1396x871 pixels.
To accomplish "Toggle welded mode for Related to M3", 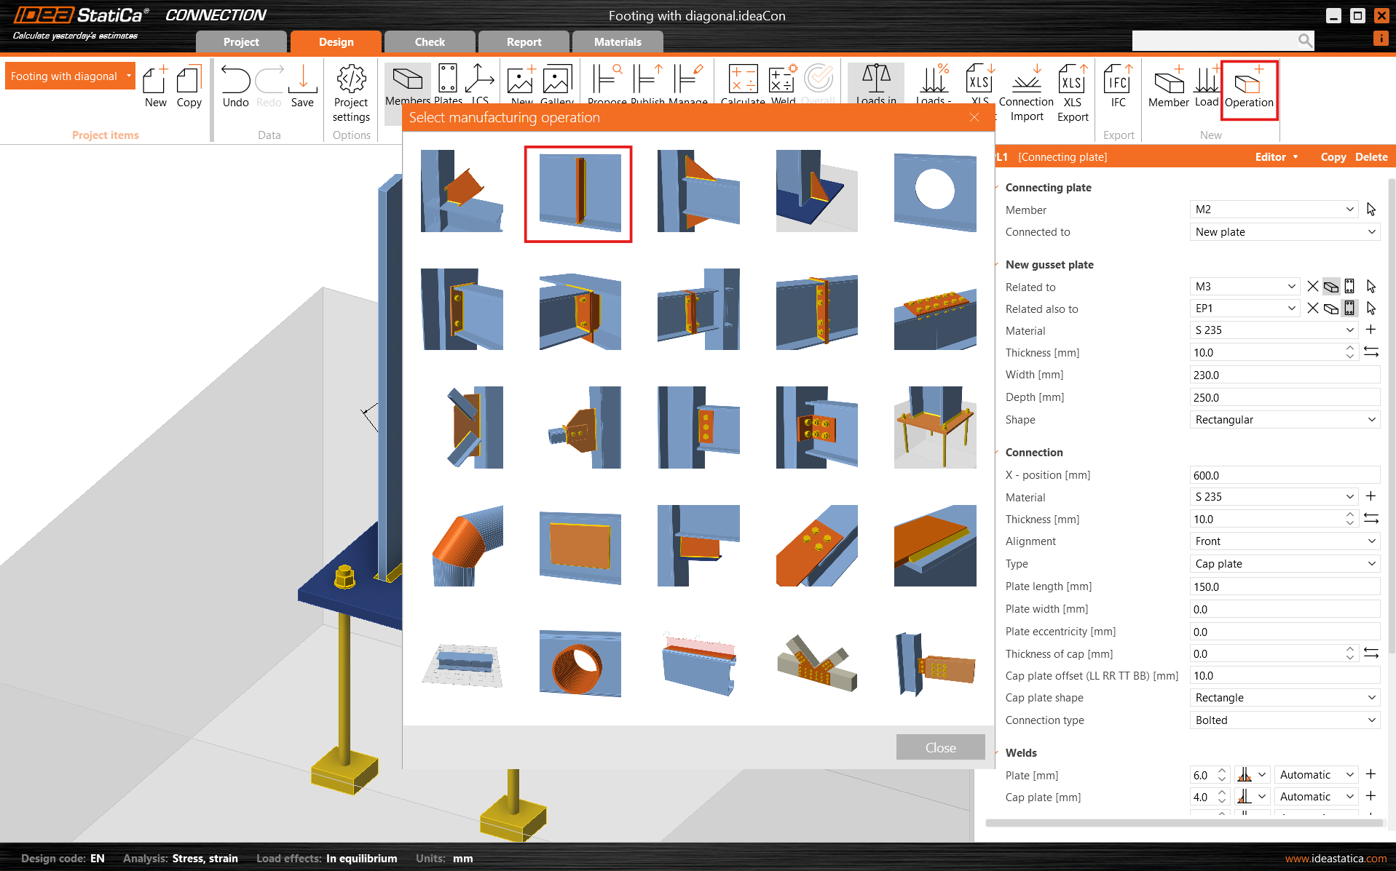I will (1331, 287).
